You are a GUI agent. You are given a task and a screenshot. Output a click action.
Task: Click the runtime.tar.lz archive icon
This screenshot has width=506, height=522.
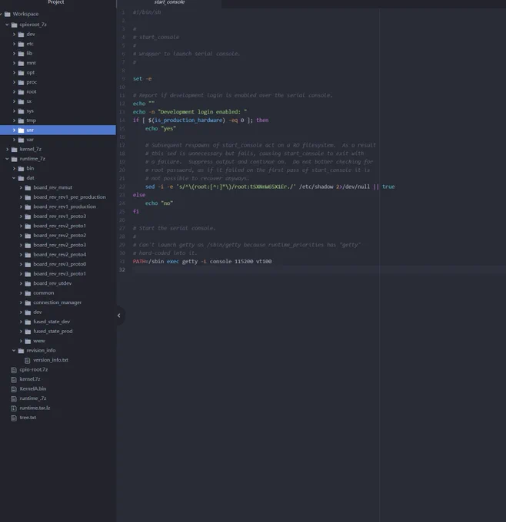(14, 408)
